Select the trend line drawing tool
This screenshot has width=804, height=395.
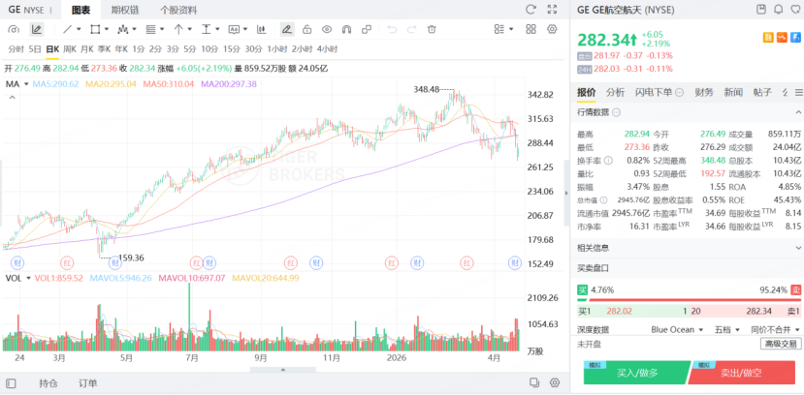[x=68, y=29]
